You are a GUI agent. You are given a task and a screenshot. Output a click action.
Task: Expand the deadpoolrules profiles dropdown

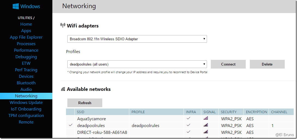click(x=137, y=64)
